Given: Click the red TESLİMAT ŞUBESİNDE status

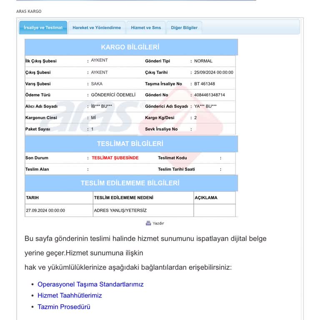Looking at the screenshot, I should click(x=115, y=158).
